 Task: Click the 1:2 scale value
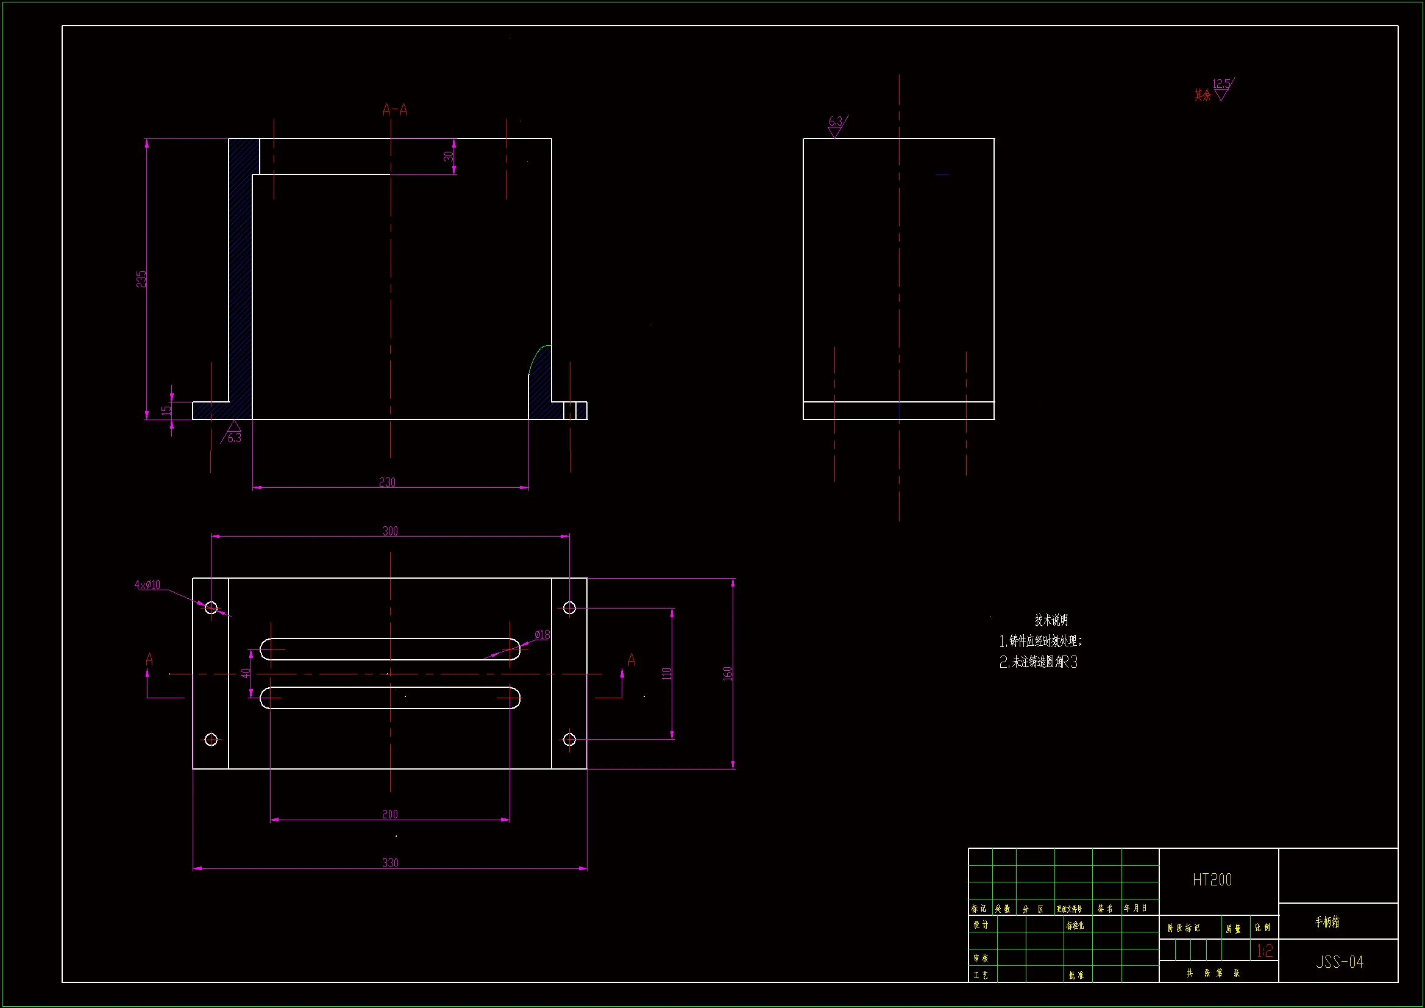point(1264,950)
